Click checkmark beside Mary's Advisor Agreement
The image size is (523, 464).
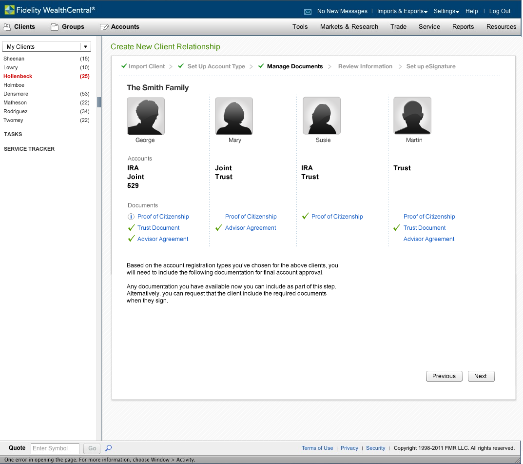click(219, 228)
